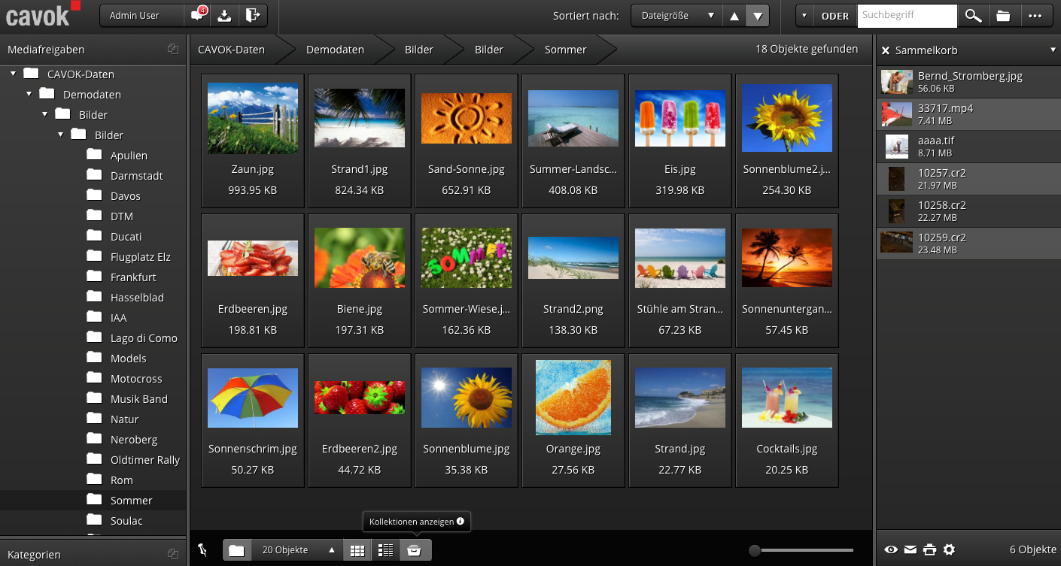Select 33717.mp4 in Sammelkorb
1061x566 pixels.
[968, 114]
